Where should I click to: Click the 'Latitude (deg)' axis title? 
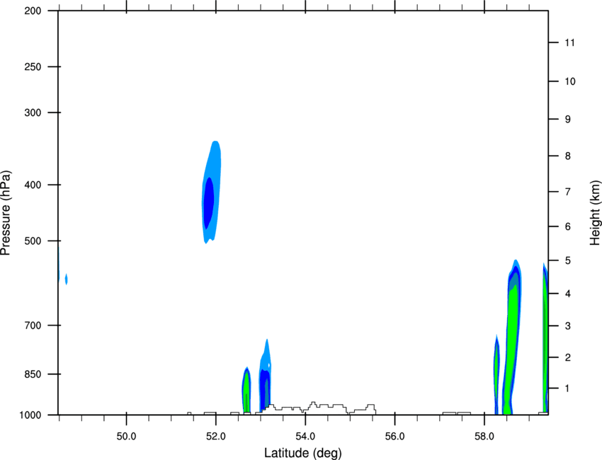click(303, 453)
